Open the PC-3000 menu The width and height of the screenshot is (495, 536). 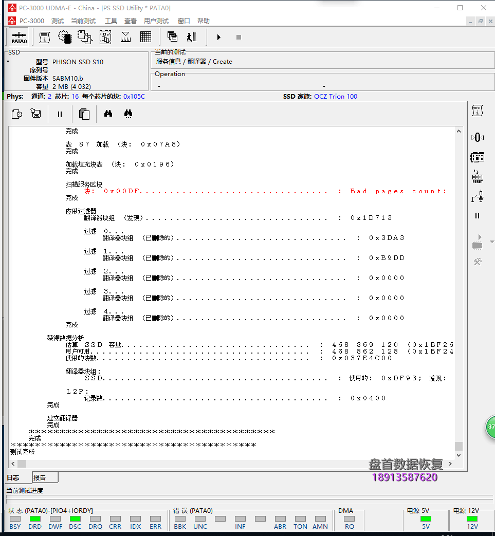point(32,21)
